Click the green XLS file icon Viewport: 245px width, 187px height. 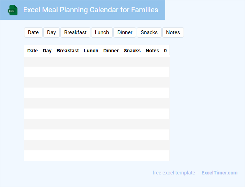(13, 10)
